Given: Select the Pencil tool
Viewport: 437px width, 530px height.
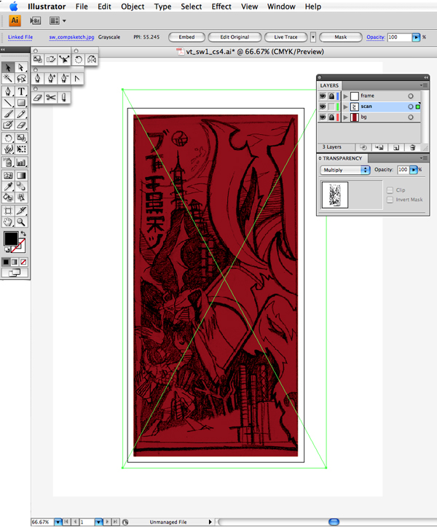Looking at the screenshot, I should 21,114.
